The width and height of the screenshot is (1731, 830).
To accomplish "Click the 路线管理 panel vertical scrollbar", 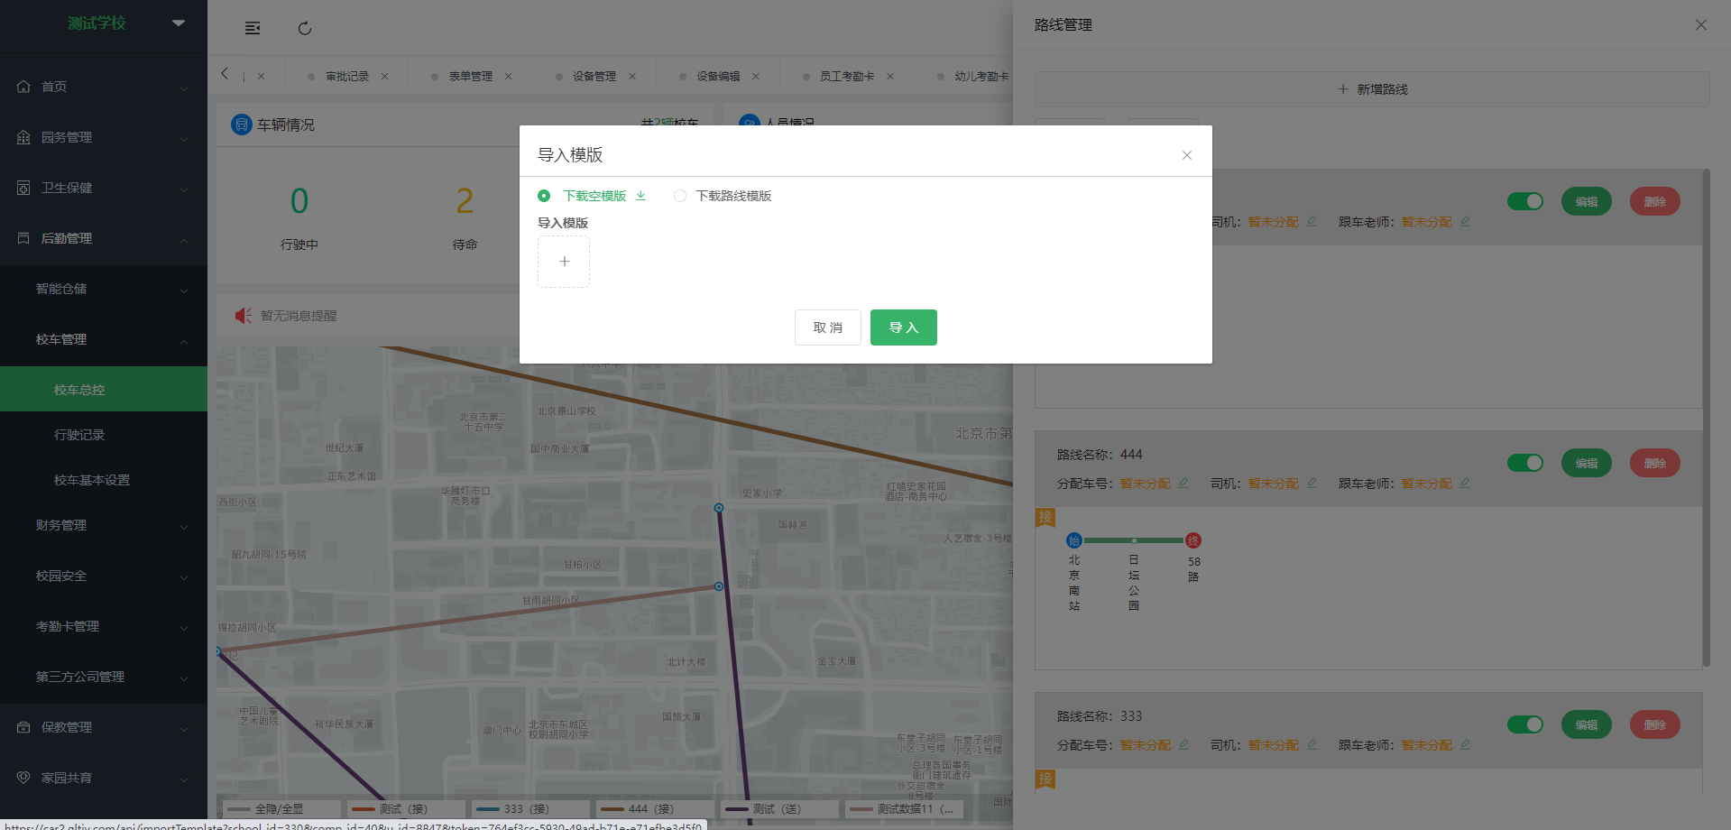I will 1706,418.
